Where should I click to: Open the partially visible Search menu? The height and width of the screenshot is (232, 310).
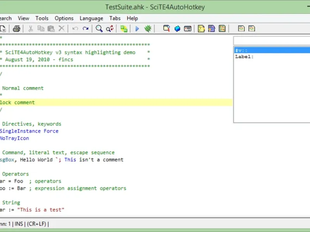[6, 18]
